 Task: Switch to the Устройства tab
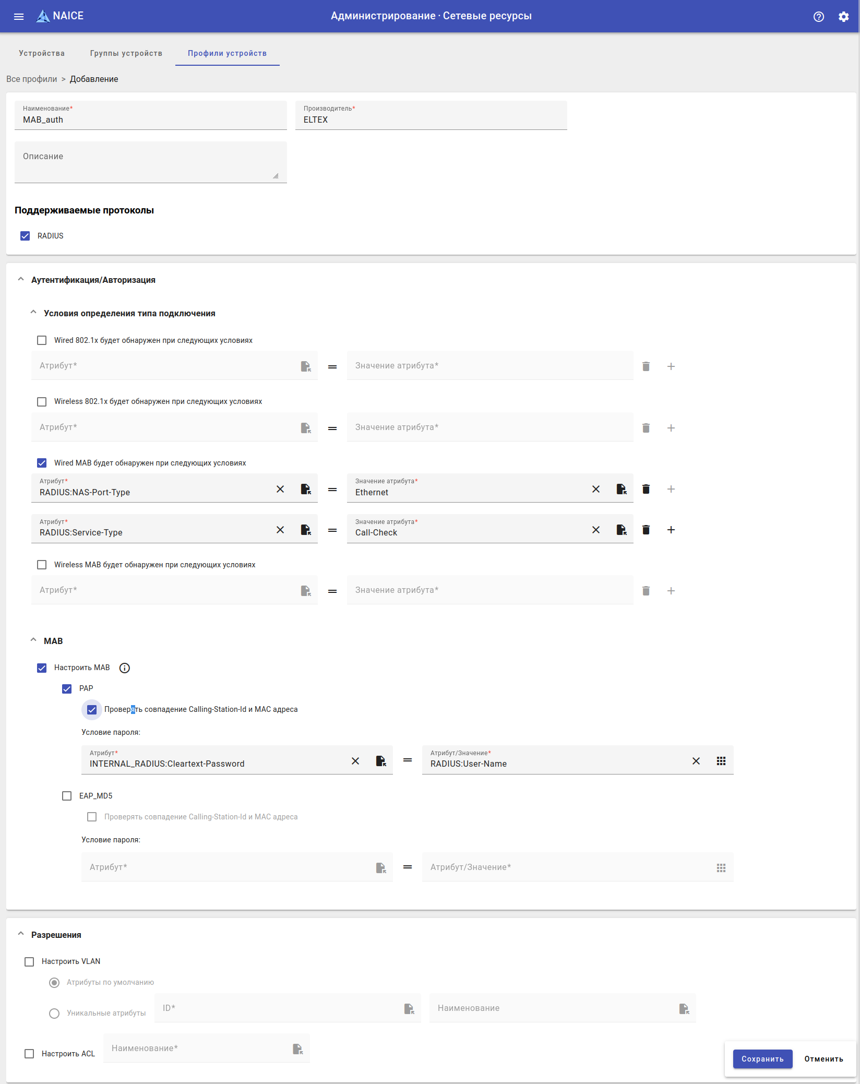42,53
